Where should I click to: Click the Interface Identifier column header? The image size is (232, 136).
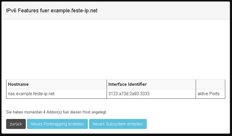pyautogui.click(x=151, y=84)
